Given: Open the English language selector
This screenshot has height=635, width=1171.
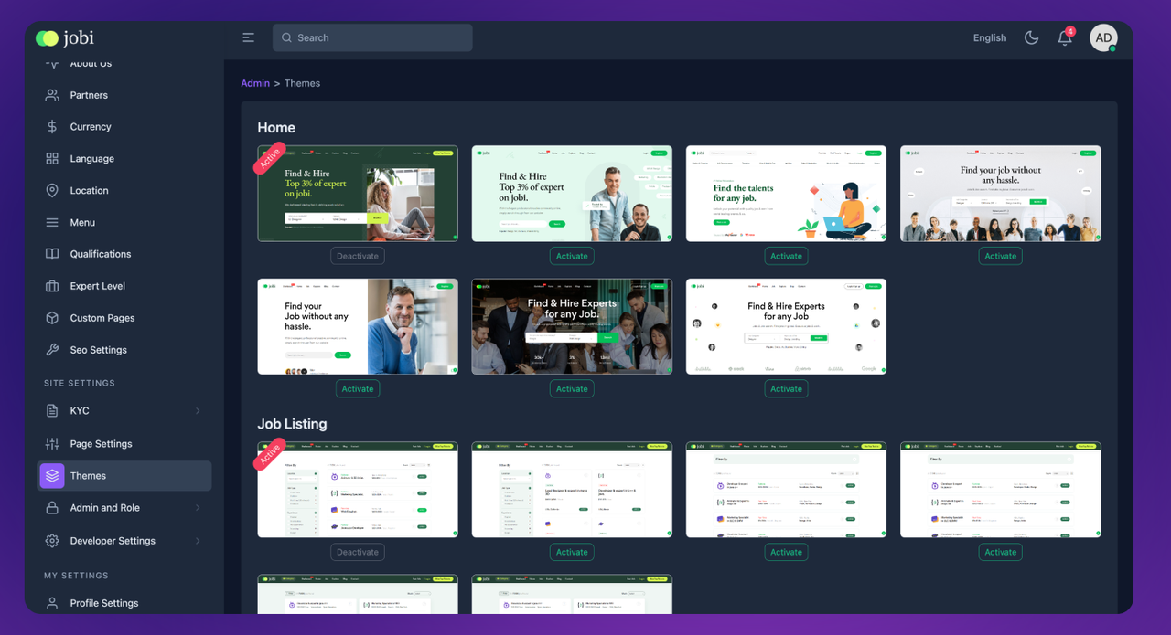Looking at the screenshot, I should click(x=990, y=37).
